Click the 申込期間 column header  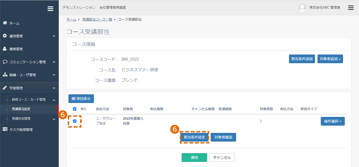(x=157, y=109)
